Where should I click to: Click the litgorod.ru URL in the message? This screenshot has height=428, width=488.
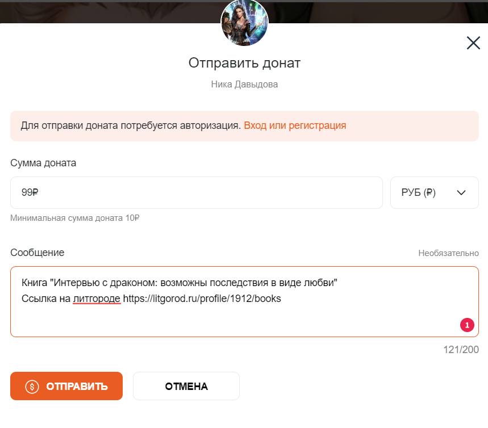pyautogui.click(x=202, y=298)
